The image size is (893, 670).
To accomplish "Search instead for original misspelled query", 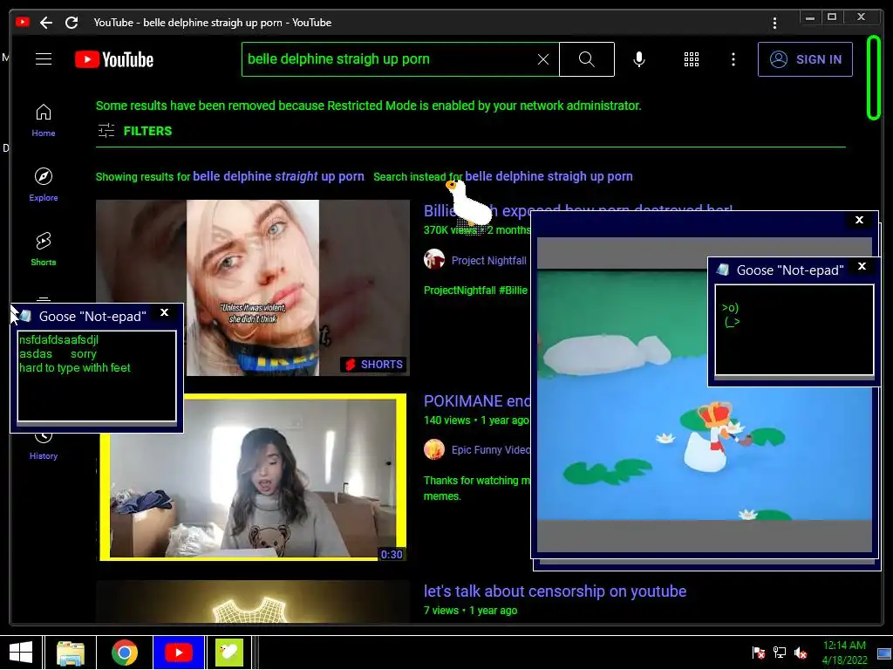I will tap(549, 176).
